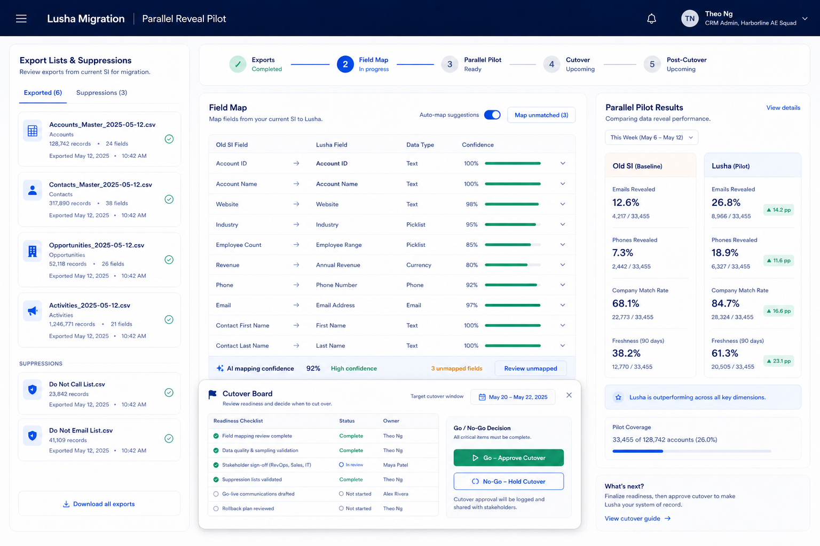820x546 pixels.
Task: Click the AI mapping confidence sparkle icon
Action: point(220,368)
